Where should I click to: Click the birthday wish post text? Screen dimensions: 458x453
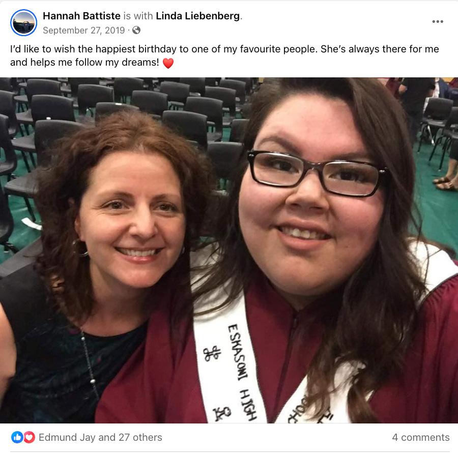click(224, 55)
